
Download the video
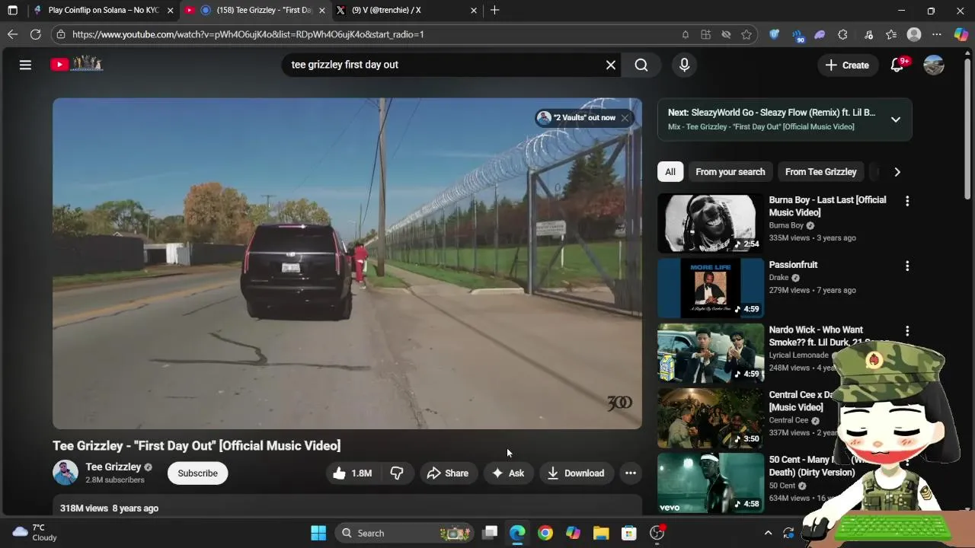pos(576,473)
